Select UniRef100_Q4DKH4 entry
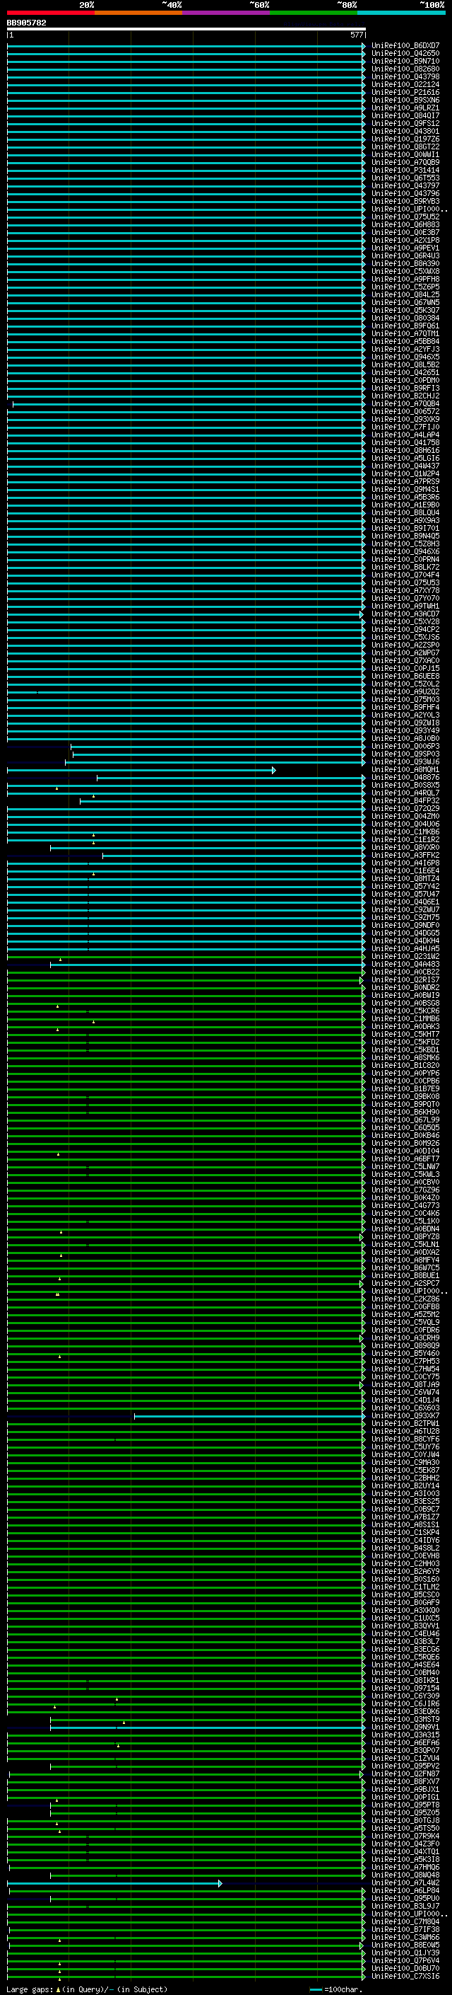Image resolution: width=452 pixels, height=1995 pixels. pos(405,942)
